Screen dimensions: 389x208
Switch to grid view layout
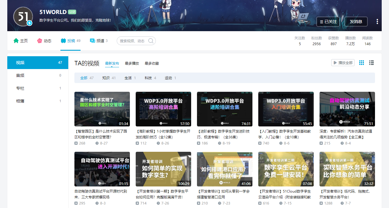[x=362, y=63]
